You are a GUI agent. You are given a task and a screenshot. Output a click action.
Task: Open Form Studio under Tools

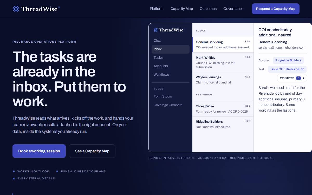click(x=171, y=96)
